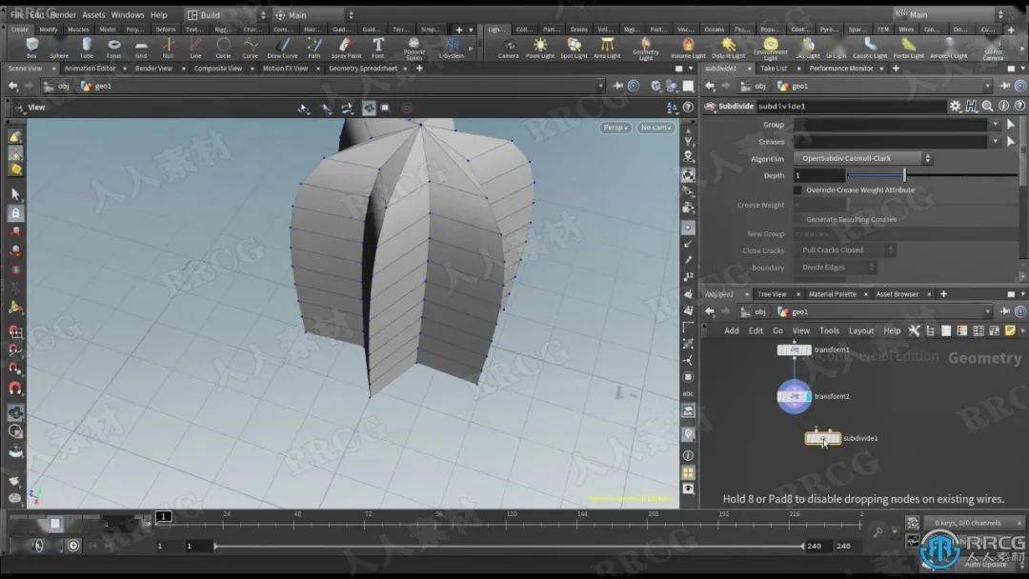Select the Box tool on the Create shelf
Image resolution: width=1029 pixels, height=579 pixels.
[x=31, y=48]
